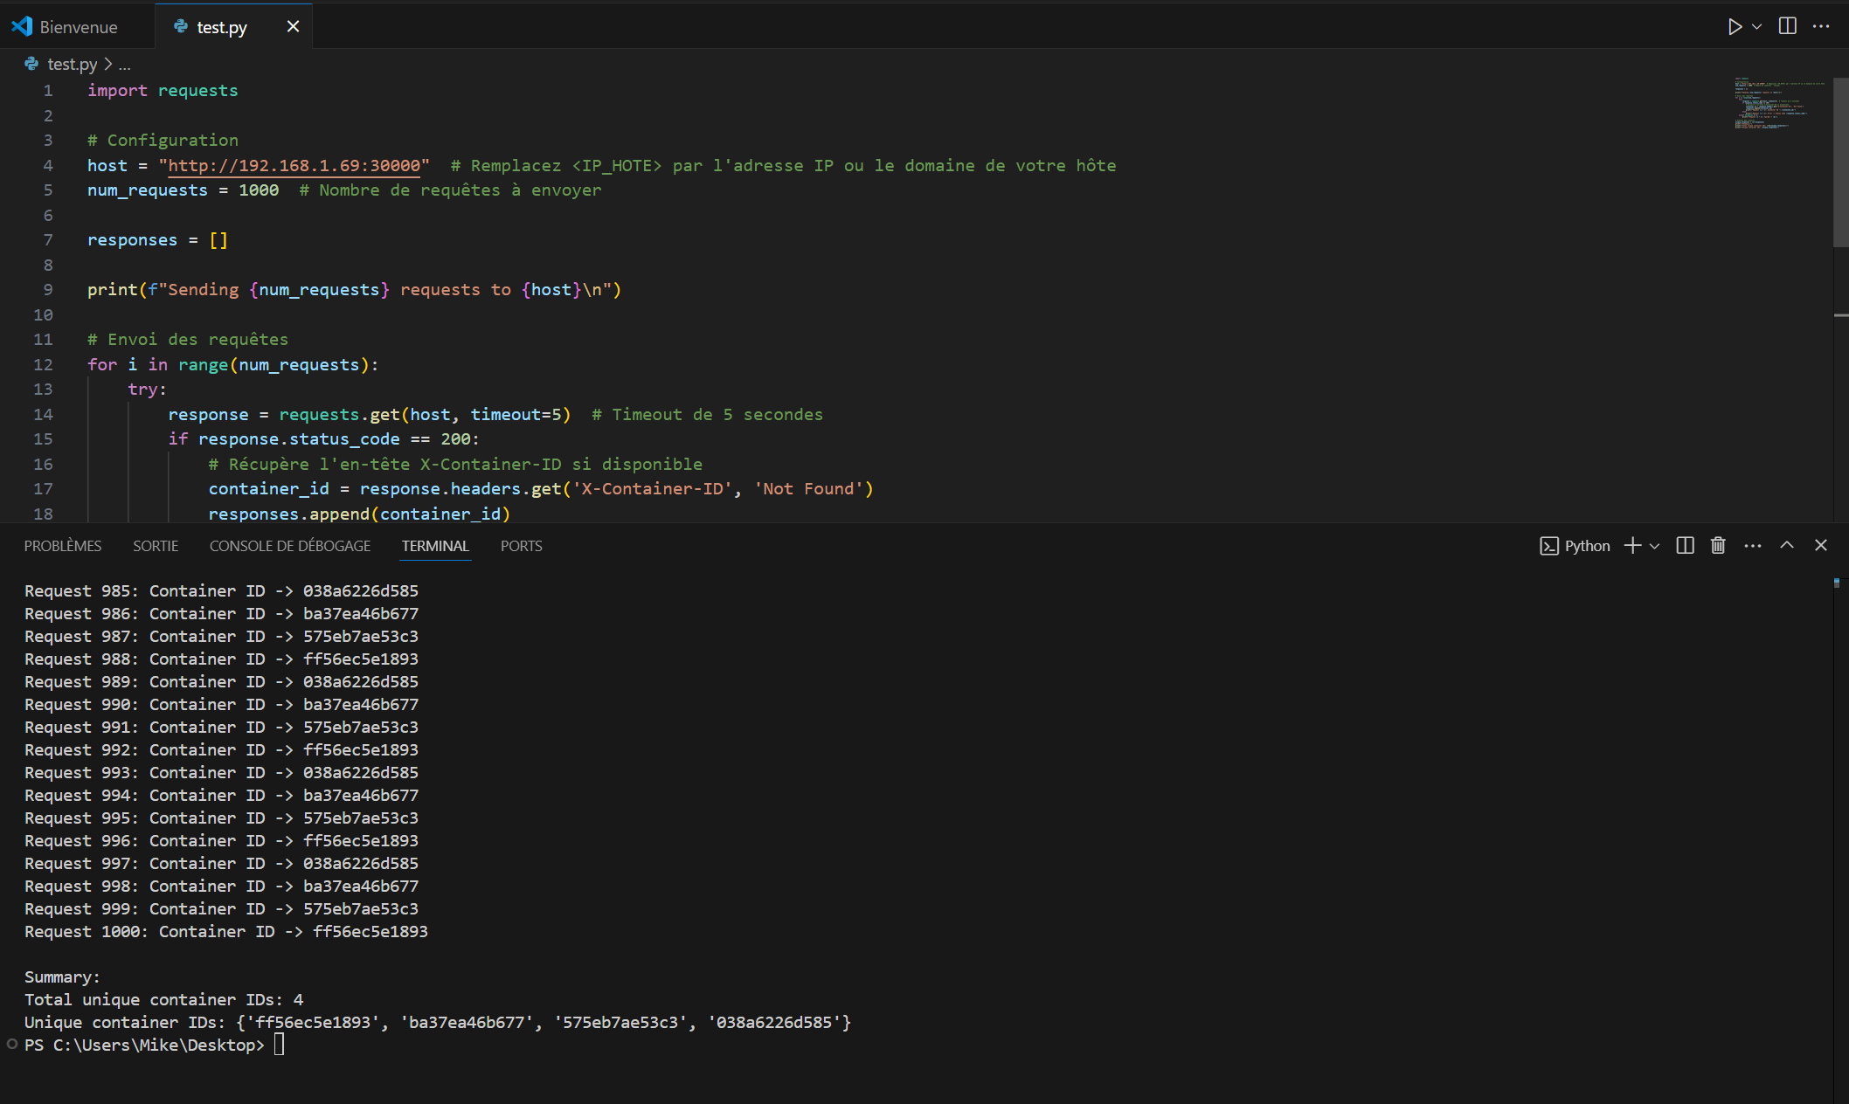Open run options dropdown next to play button
The width and height of the screenshot is (1849, 1104).
click(x=1756, y=27)
